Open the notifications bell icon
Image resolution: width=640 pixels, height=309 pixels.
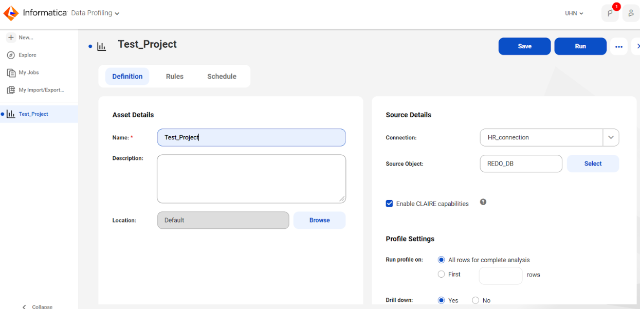[x=610, y=13]
